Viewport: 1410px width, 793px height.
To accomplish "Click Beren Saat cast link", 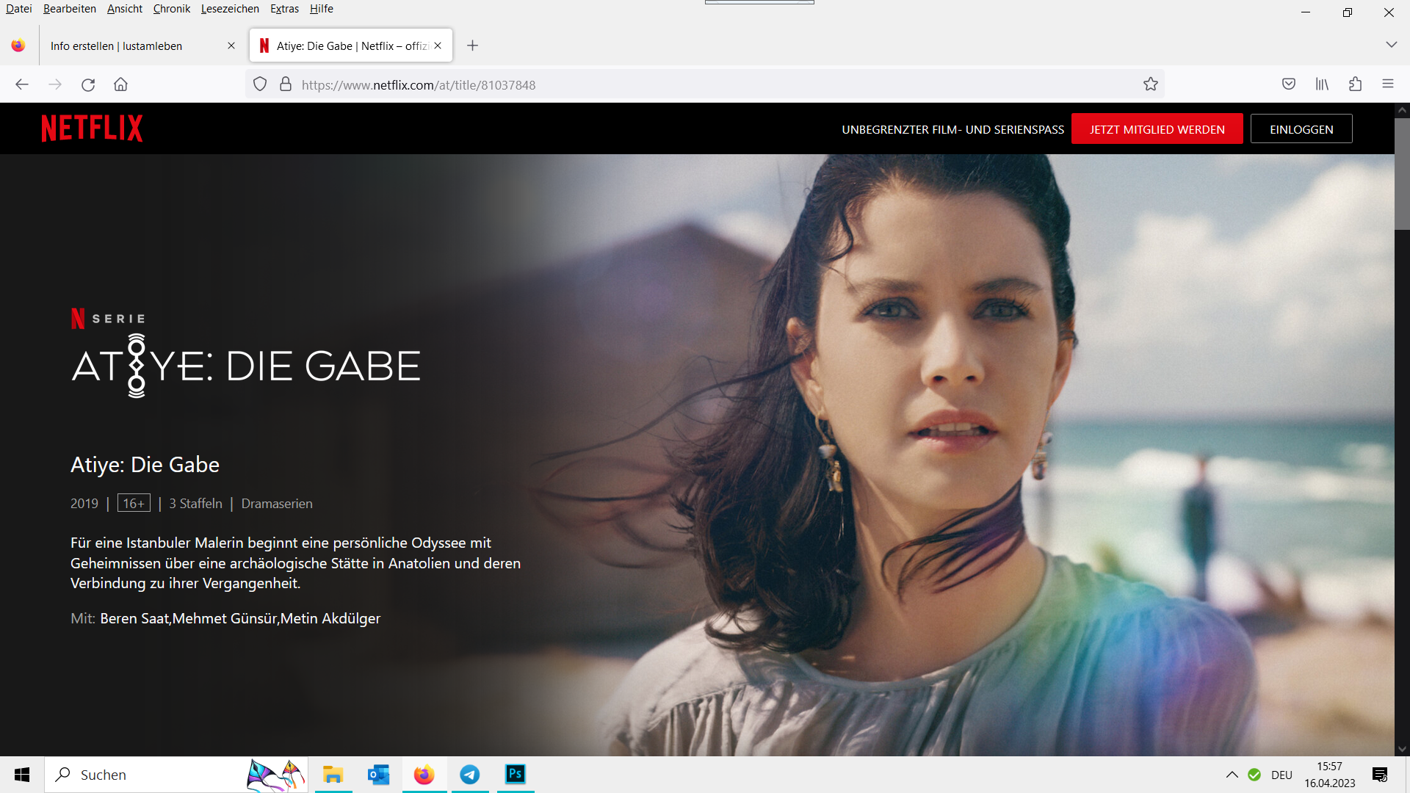I will [134, 618].
